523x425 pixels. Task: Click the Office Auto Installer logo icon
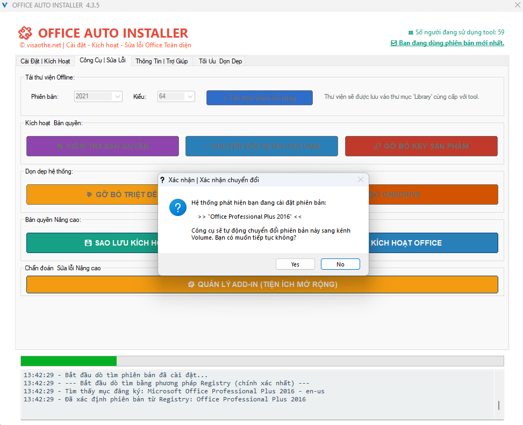[x=25, y=33]
